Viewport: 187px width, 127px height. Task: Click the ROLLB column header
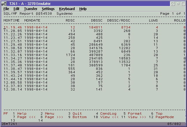(x=180, y=20)
